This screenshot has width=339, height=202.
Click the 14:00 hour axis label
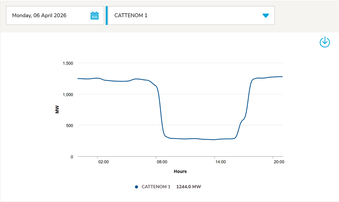pyautogui.click(x=220, y=162)
